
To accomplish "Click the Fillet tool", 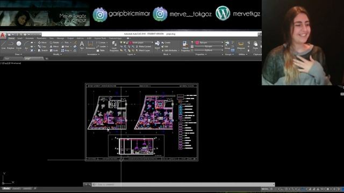I will click(x=66, y=47).
